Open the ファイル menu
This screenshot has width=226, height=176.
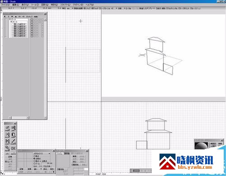pos(5,5)
